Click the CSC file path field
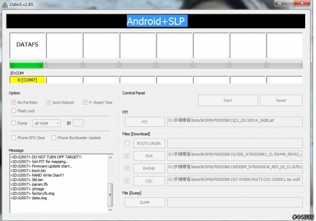The width and height of the screenshot is (316, 221). [x=235, y=181]
